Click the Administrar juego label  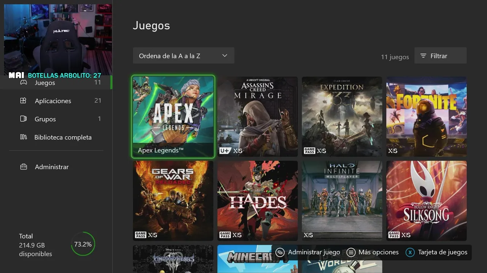314,252
